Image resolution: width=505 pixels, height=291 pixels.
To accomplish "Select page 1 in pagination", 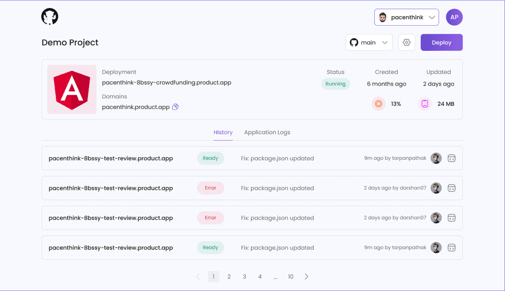I will tap(214, 276).
